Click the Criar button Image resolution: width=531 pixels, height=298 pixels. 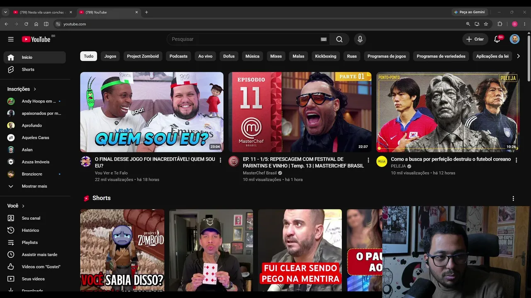pos(475,39)
